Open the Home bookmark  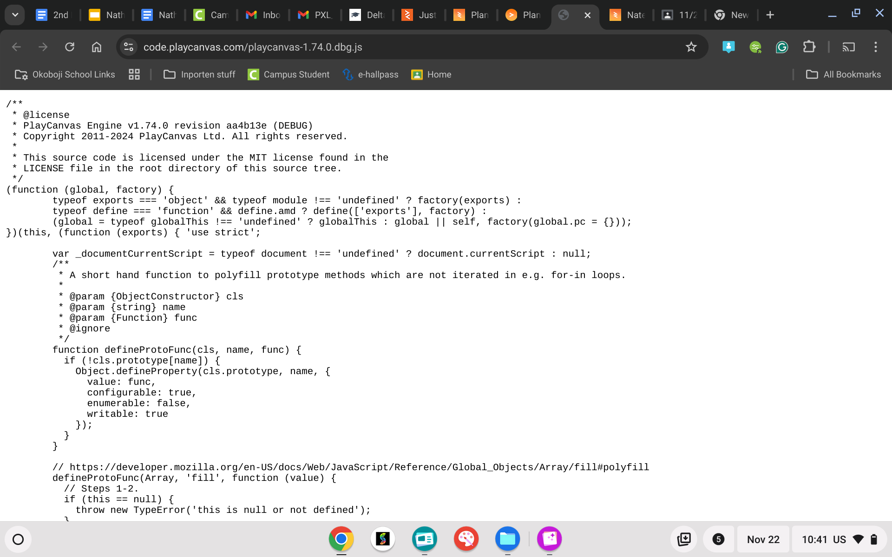432,74
